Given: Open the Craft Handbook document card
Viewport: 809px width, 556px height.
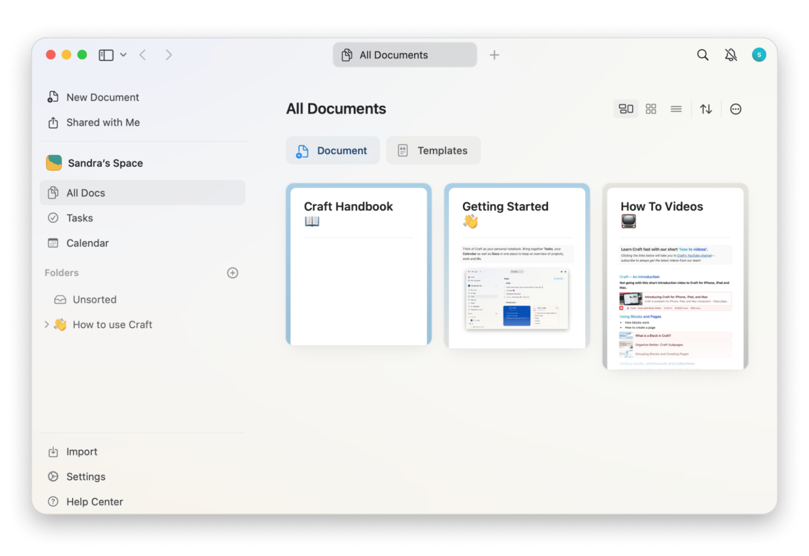Looking at the screenshot, I should coord(358,265).
